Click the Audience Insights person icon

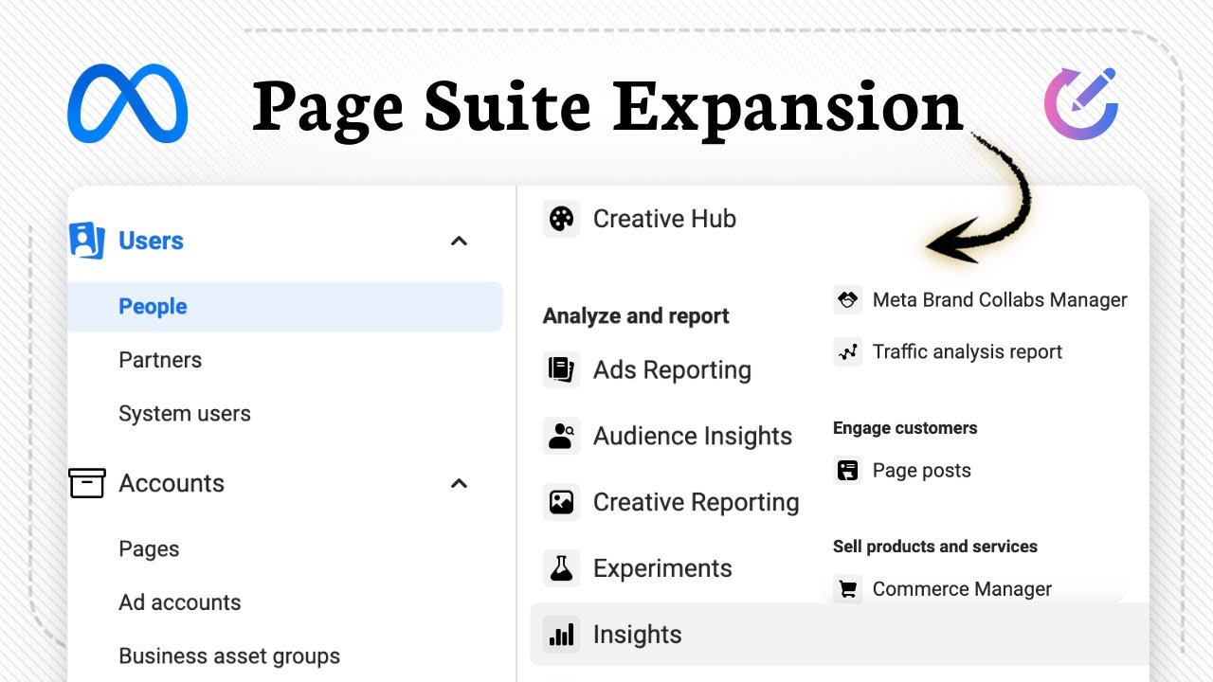[x=561, y=436]
